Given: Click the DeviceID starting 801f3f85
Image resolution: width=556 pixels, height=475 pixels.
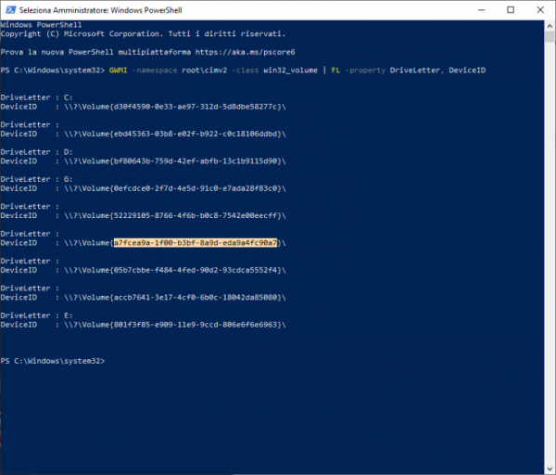Looking at the screenshot, I should pos(175,325).
